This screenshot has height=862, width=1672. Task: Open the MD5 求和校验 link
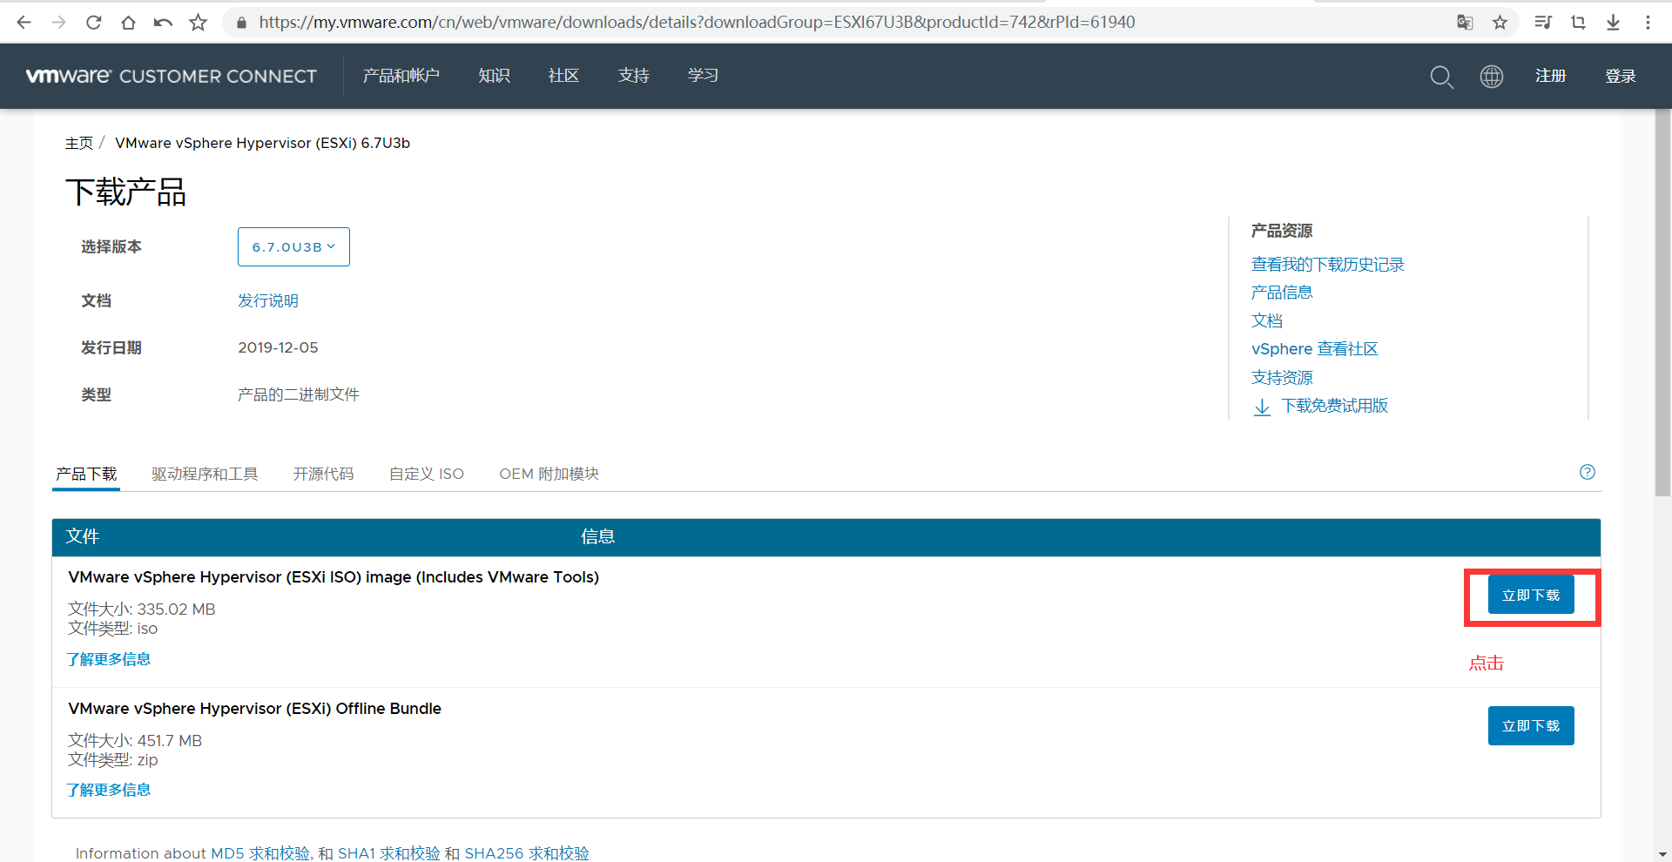pos(260,853)
